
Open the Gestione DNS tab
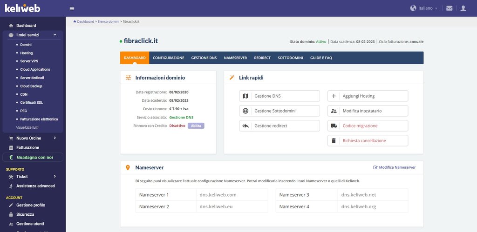coord(204,58)
